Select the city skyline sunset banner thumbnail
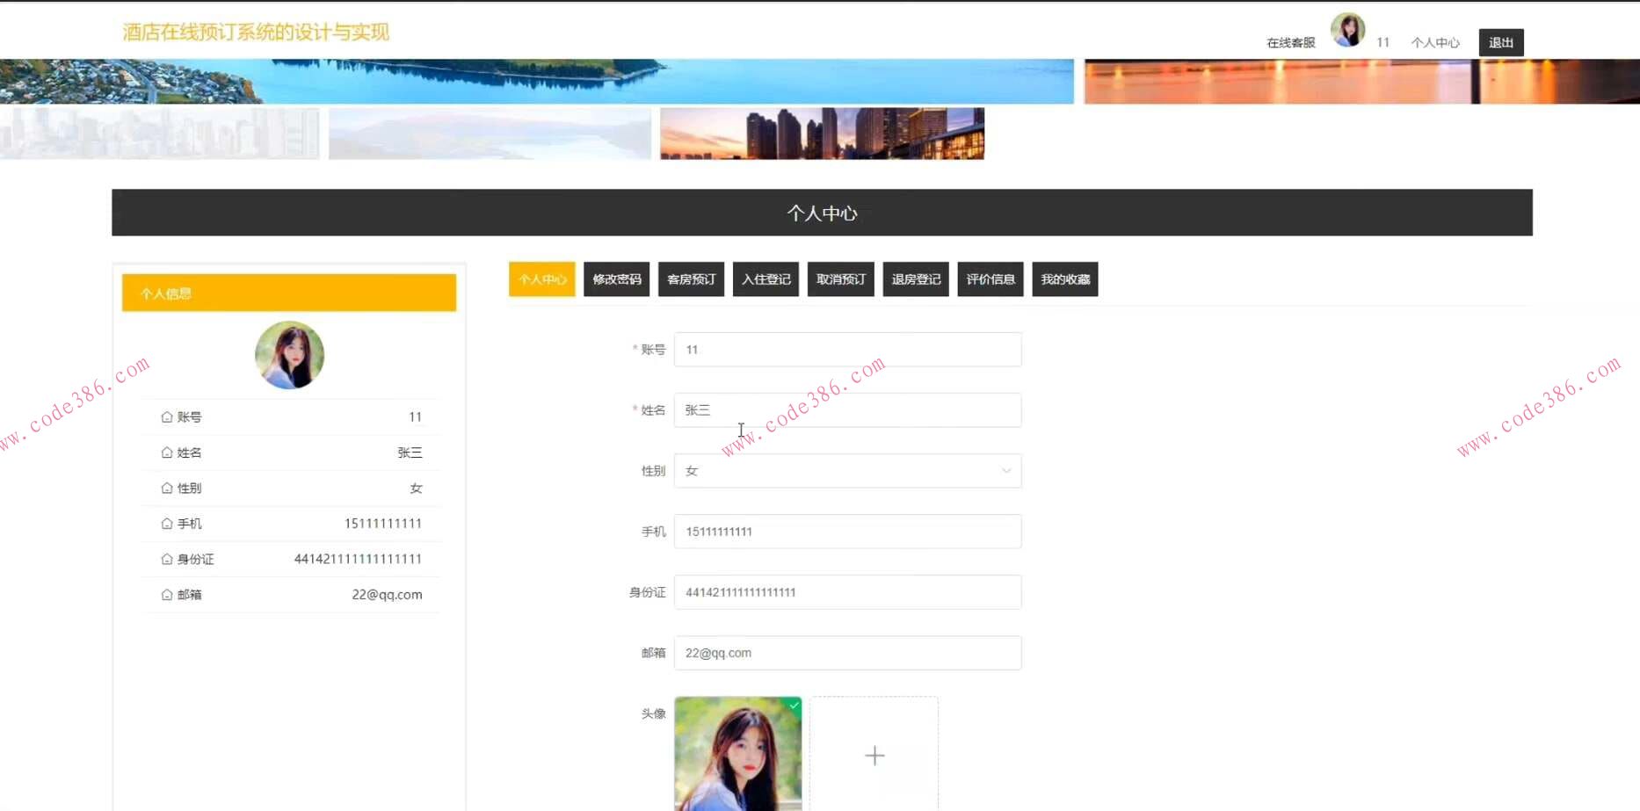 click(822, 134)
